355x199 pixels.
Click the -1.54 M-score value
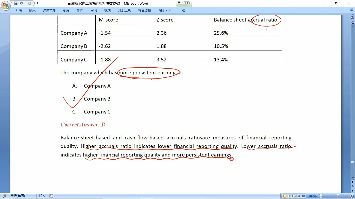coord(105,33)
